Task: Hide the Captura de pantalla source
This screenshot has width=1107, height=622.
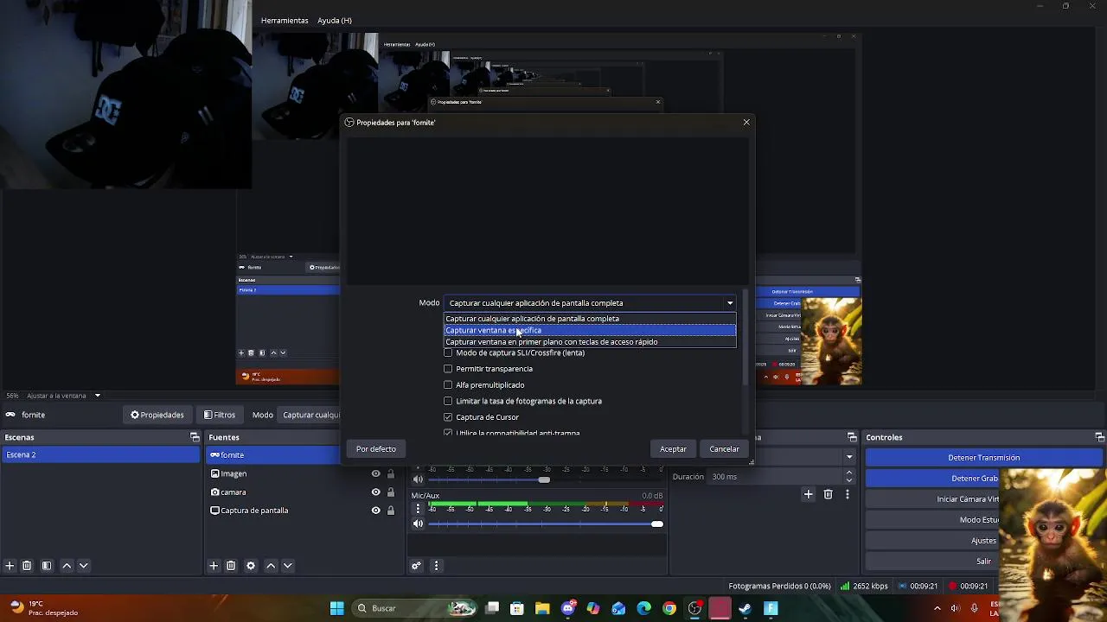Action: tap(375, 511)
